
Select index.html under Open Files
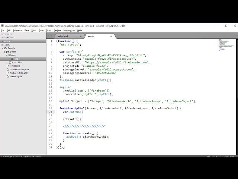point(9,37)
